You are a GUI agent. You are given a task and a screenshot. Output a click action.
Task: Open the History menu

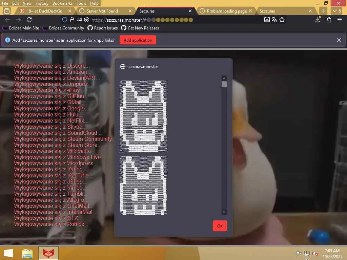pyautogui.click(x=42, y=3)
